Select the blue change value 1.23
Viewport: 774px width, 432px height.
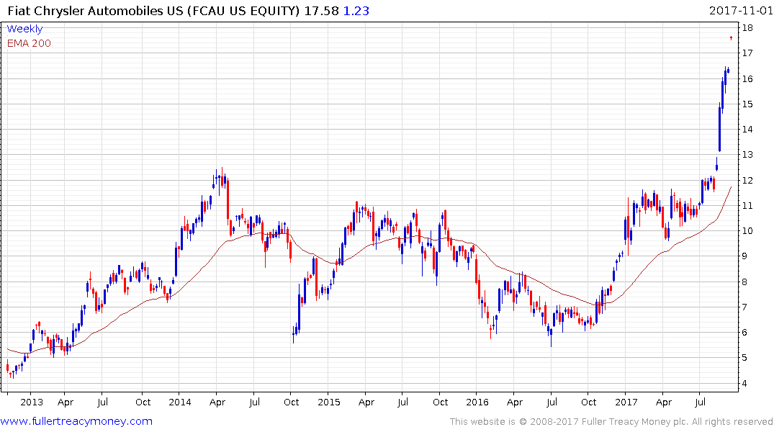[356, 11]
